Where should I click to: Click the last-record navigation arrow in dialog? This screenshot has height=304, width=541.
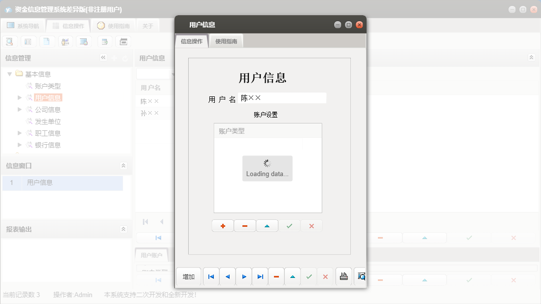click(260, 276)
